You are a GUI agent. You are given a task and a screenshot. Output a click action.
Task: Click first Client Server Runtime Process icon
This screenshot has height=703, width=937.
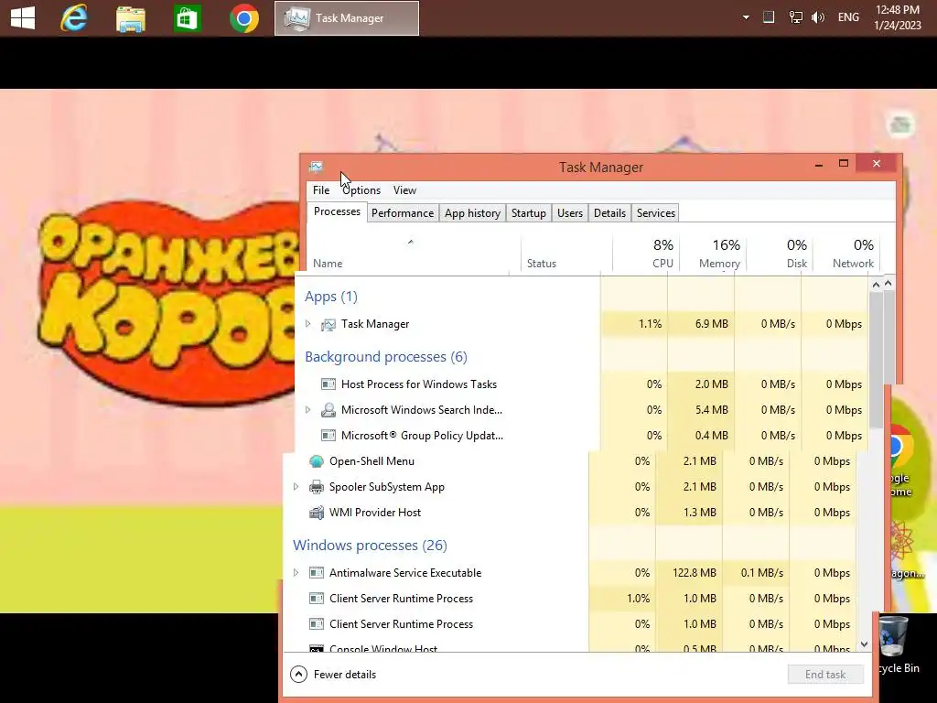316,599
